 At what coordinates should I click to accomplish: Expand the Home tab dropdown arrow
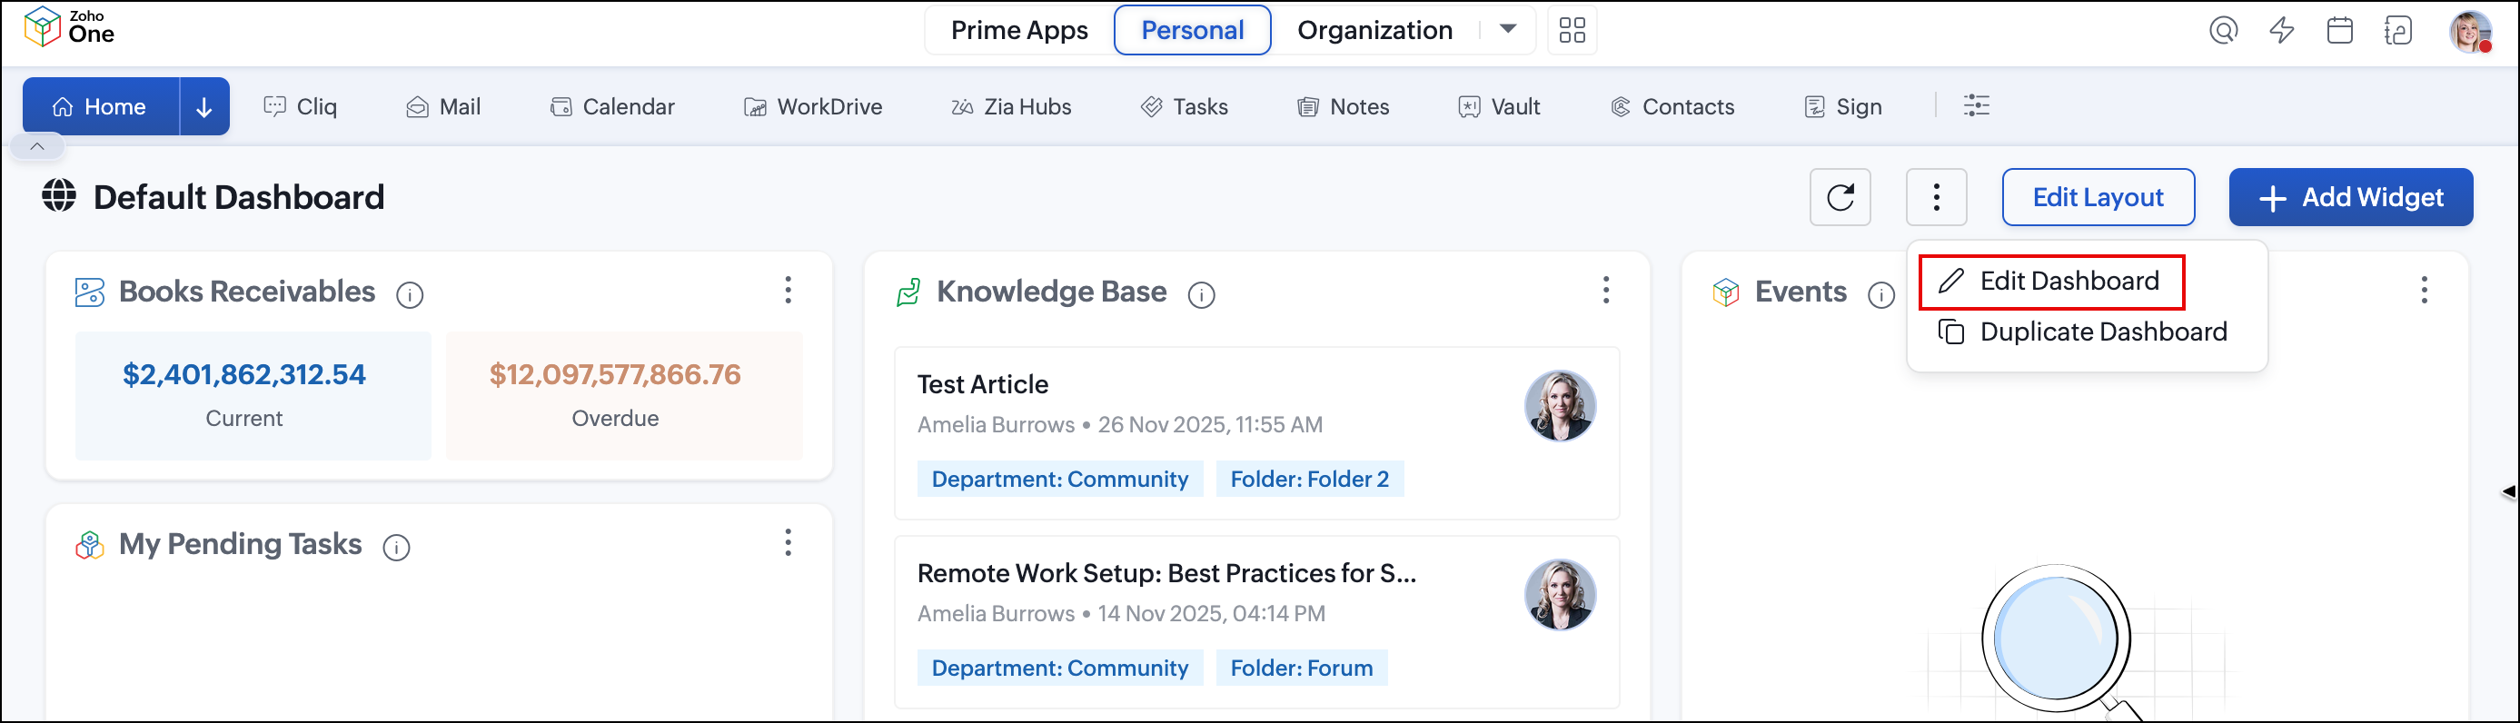[x=203, y=106]
